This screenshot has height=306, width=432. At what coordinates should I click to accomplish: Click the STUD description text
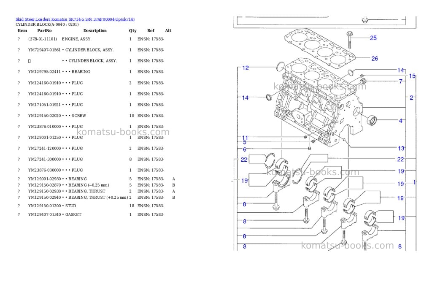point(70,206)
